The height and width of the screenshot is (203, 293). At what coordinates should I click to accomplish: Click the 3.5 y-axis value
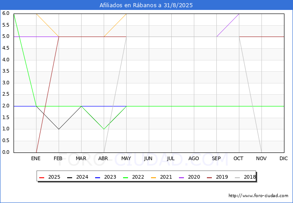pos(6,71)
